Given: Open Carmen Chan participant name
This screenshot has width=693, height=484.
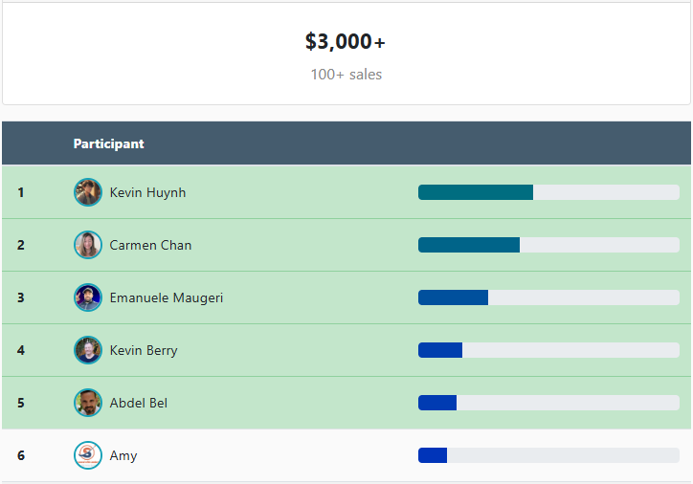Looking at the screenshot, I should [150, 245].
